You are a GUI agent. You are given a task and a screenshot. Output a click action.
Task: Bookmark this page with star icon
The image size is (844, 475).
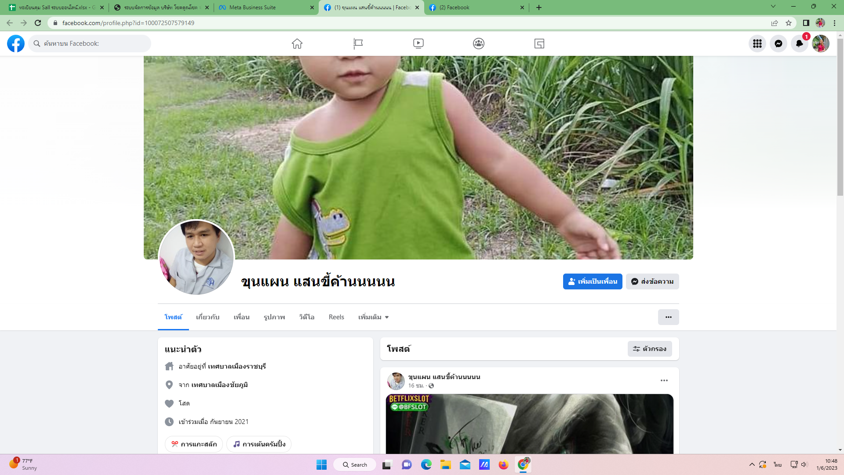(789, 23)
